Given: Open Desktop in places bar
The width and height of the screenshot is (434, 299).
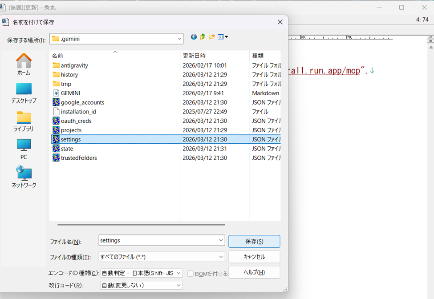Looking at the screenshot, I should (24, 93).
